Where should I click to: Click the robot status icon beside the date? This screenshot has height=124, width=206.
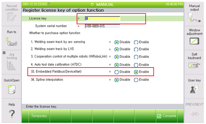[x=49, y=4]
